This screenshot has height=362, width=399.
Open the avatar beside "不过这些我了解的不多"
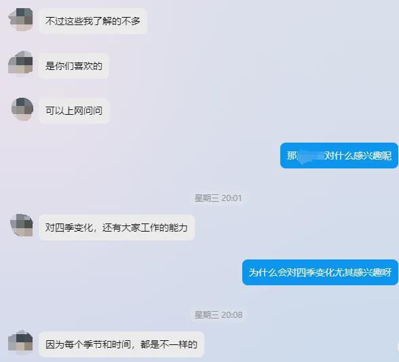click(x=21, y=20)
